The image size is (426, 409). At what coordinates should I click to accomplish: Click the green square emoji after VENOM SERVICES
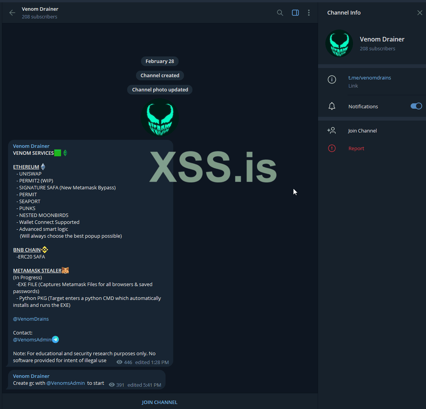tap(58, 153)
